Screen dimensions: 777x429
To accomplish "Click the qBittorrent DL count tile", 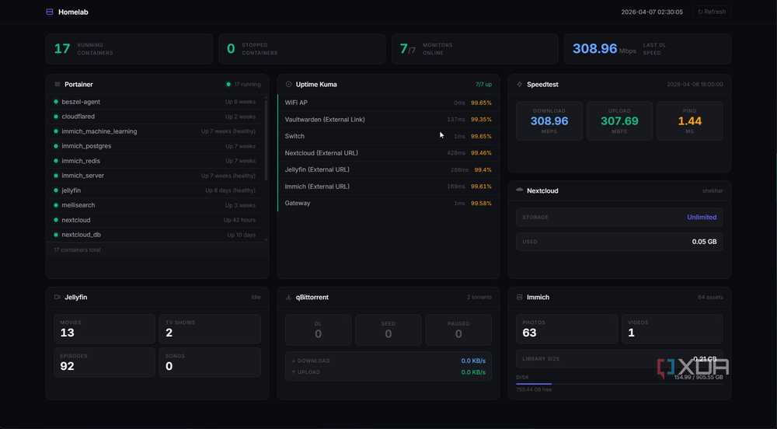I will 318,330.
